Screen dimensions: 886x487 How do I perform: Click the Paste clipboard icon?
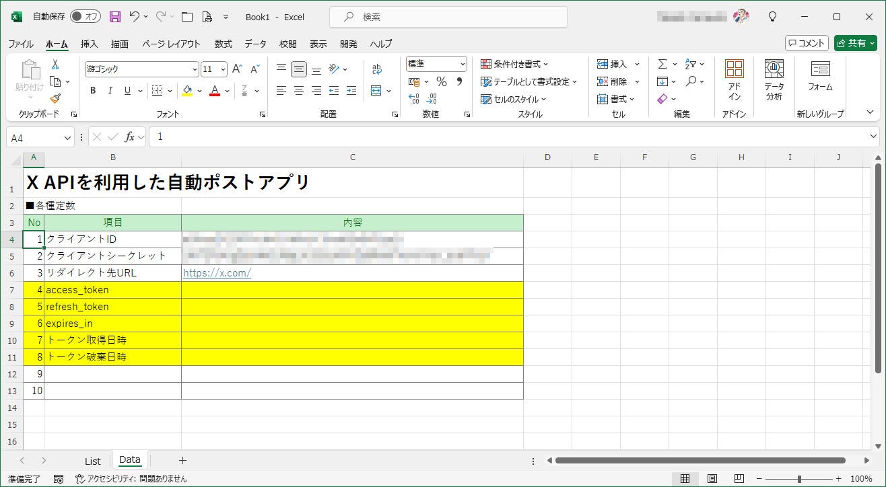tap(30, 69)
